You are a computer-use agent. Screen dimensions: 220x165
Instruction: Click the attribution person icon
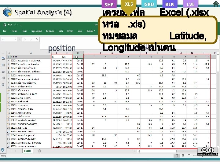(x=211, y=150)
